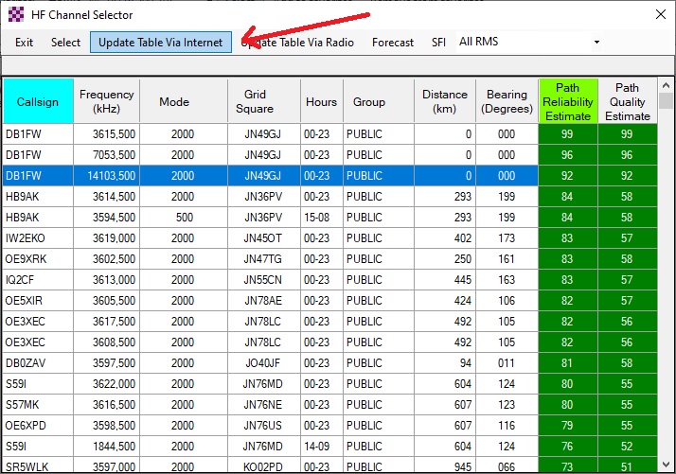Sort by the Callsign column header

pos(38,101)
